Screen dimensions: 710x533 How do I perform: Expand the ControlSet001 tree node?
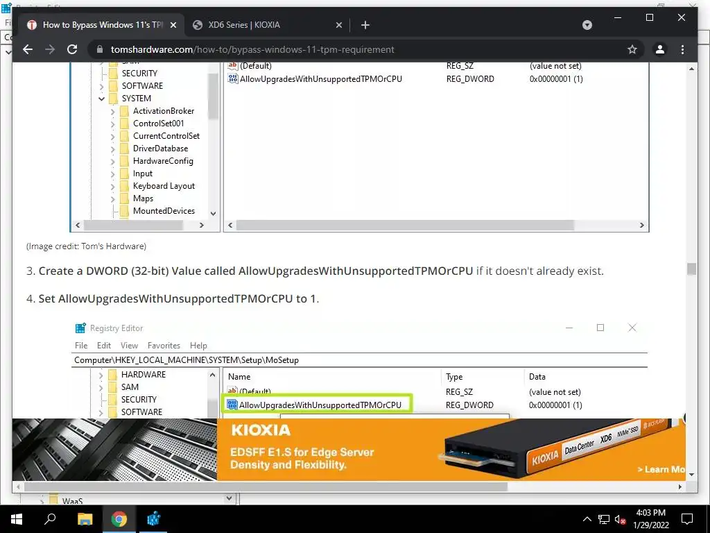coord(113,124)
